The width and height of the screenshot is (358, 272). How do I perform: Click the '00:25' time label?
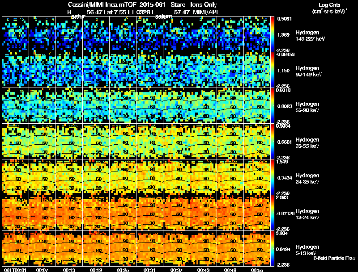point(123,270)
